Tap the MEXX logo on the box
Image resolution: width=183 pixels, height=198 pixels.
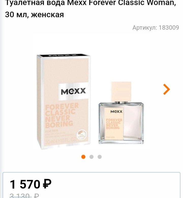coord(73,91)
